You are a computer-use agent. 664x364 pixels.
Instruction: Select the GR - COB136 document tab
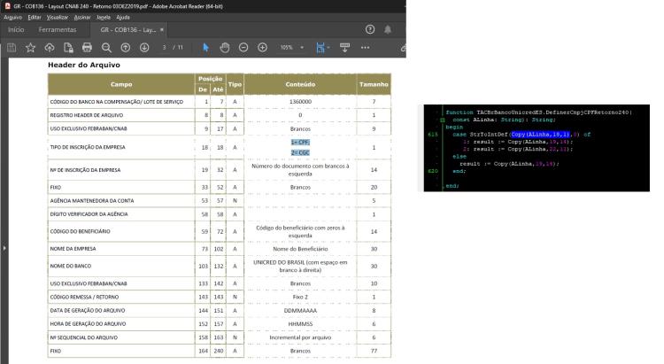point(127,29)
